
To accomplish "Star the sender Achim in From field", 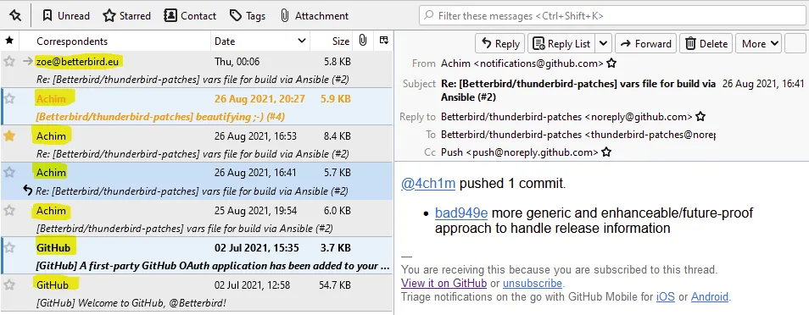I will tap(611, 64).
